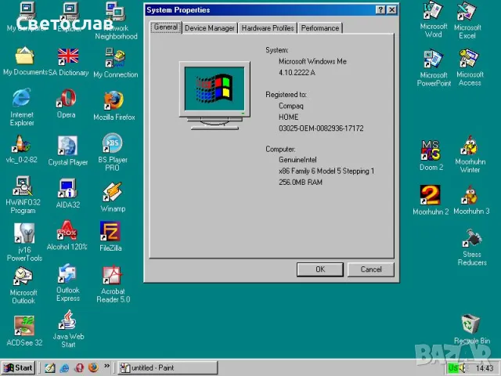The width and height of the screenshot is (501, 376).
Task: Click the taskbar clock 14:43
Action: [484, 368]
